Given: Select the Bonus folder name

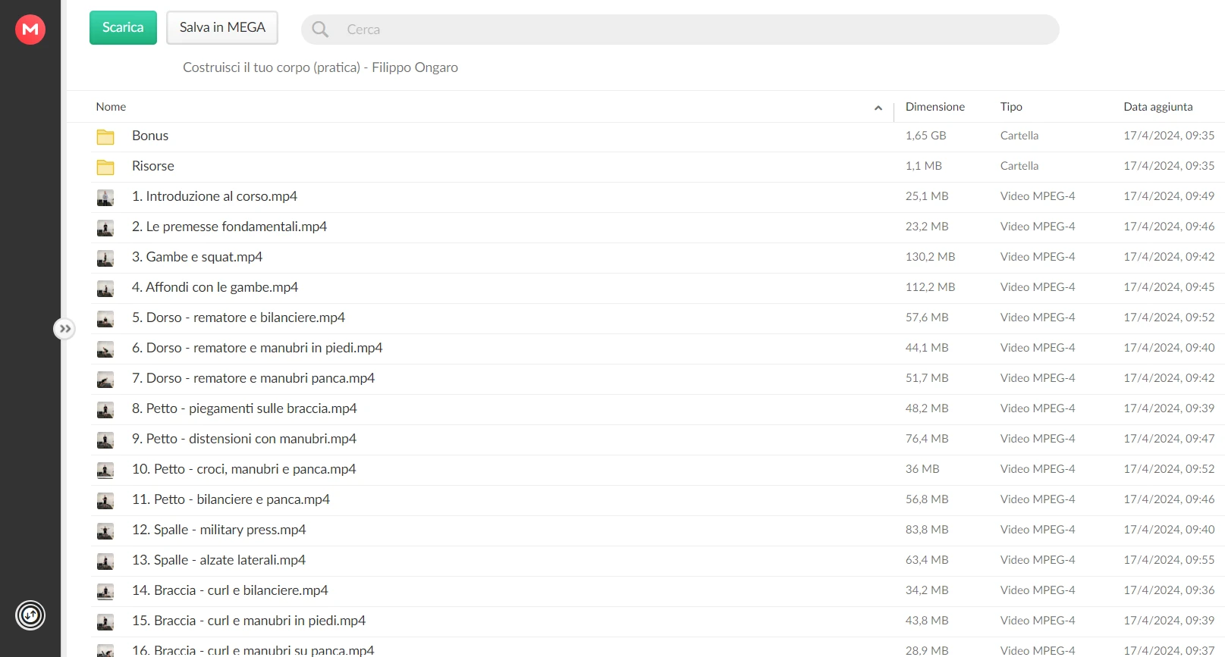Looking at the screenshot, I should (150, 136).
